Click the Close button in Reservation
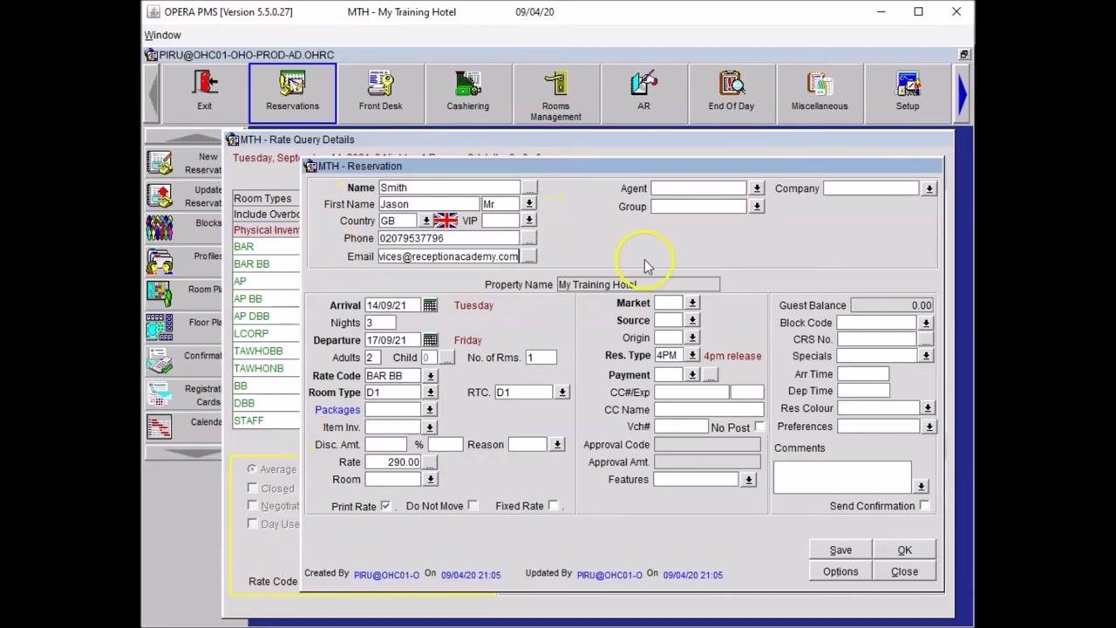Screen dimensions: 1116x628 [x=904, y=571]
